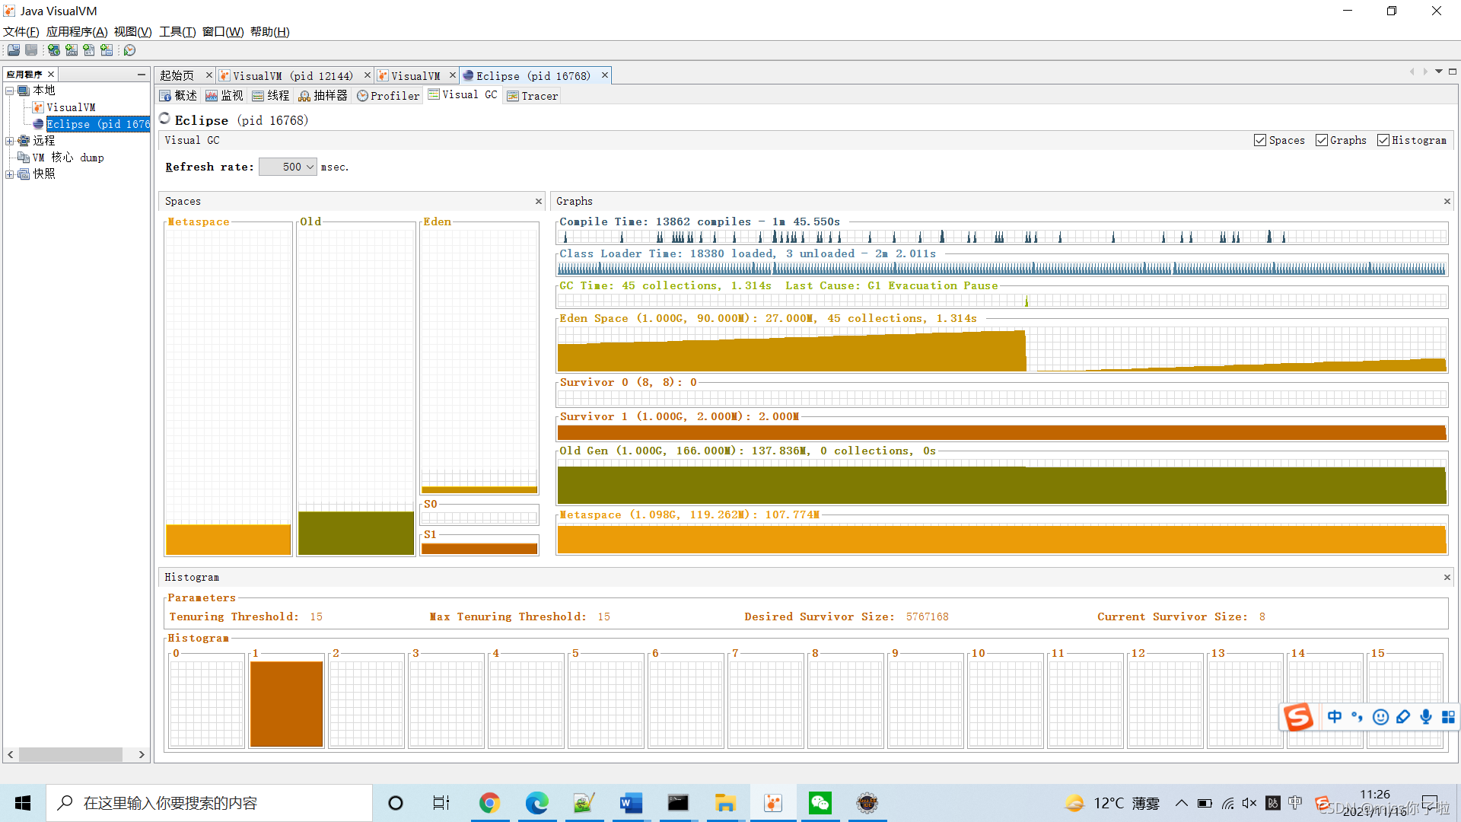Add a remote host using the toolbar icon
1461x822 pixels.
point(53,50)
